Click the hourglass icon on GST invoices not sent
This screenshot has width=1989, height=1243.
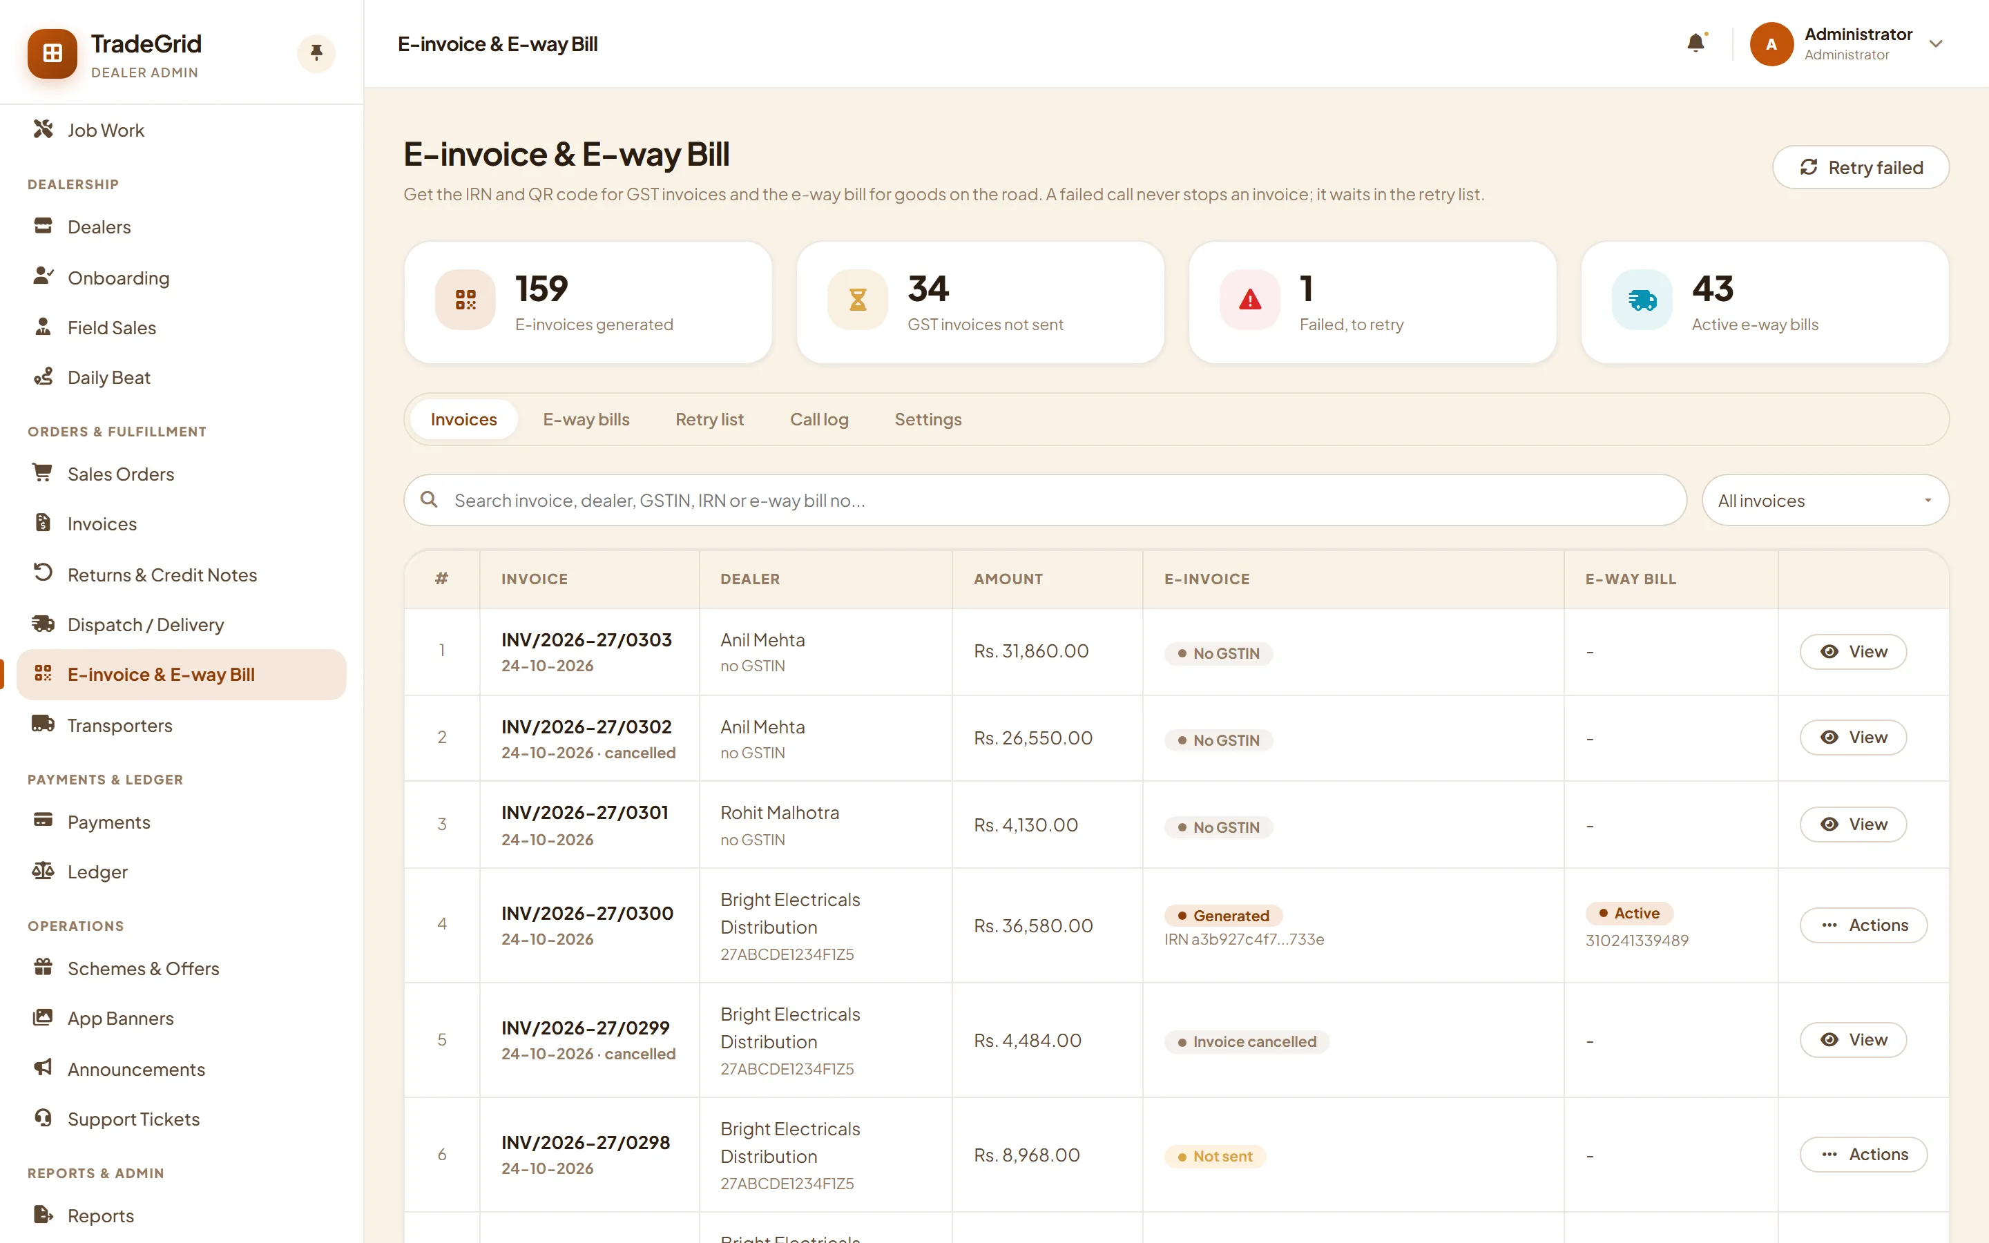pos(857,300)
